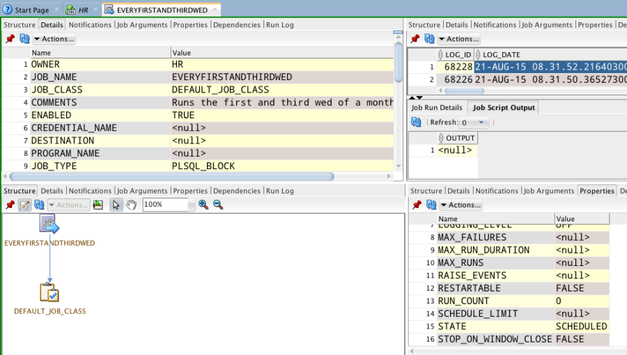Switch to the HR connection tab
The width and height of the screenshot is (627, 355).
83,10
